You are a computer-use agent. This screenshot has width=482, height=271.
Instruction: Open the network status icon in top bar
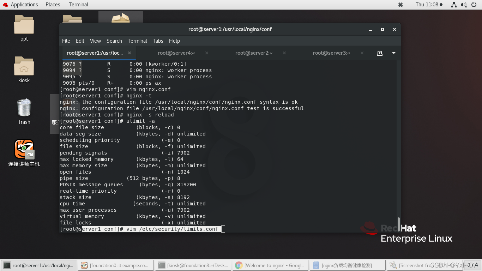pos(454,5)
